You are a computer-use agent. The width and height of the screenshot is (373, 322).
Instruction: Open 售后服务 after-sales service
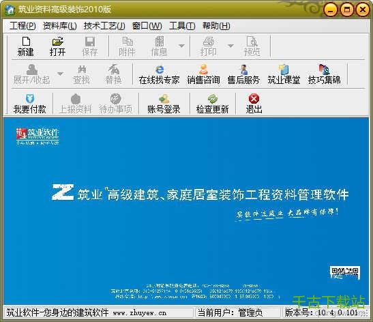[x=243, y=74]
